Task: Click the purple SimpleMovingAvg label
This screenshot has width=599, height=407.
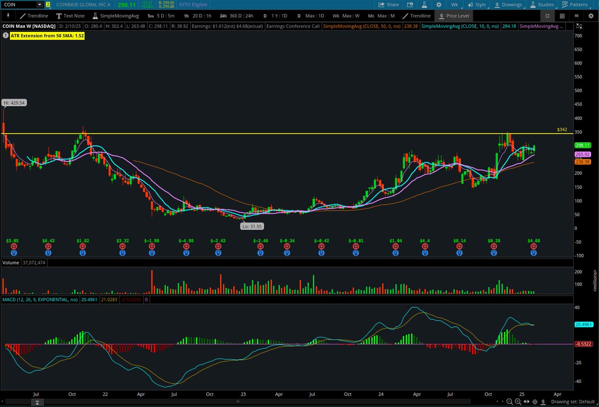Action: [x=542, y=26]
